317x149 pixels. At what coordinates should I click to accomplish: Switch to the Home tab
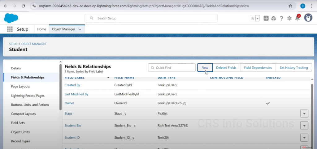(x=41, y=29)
